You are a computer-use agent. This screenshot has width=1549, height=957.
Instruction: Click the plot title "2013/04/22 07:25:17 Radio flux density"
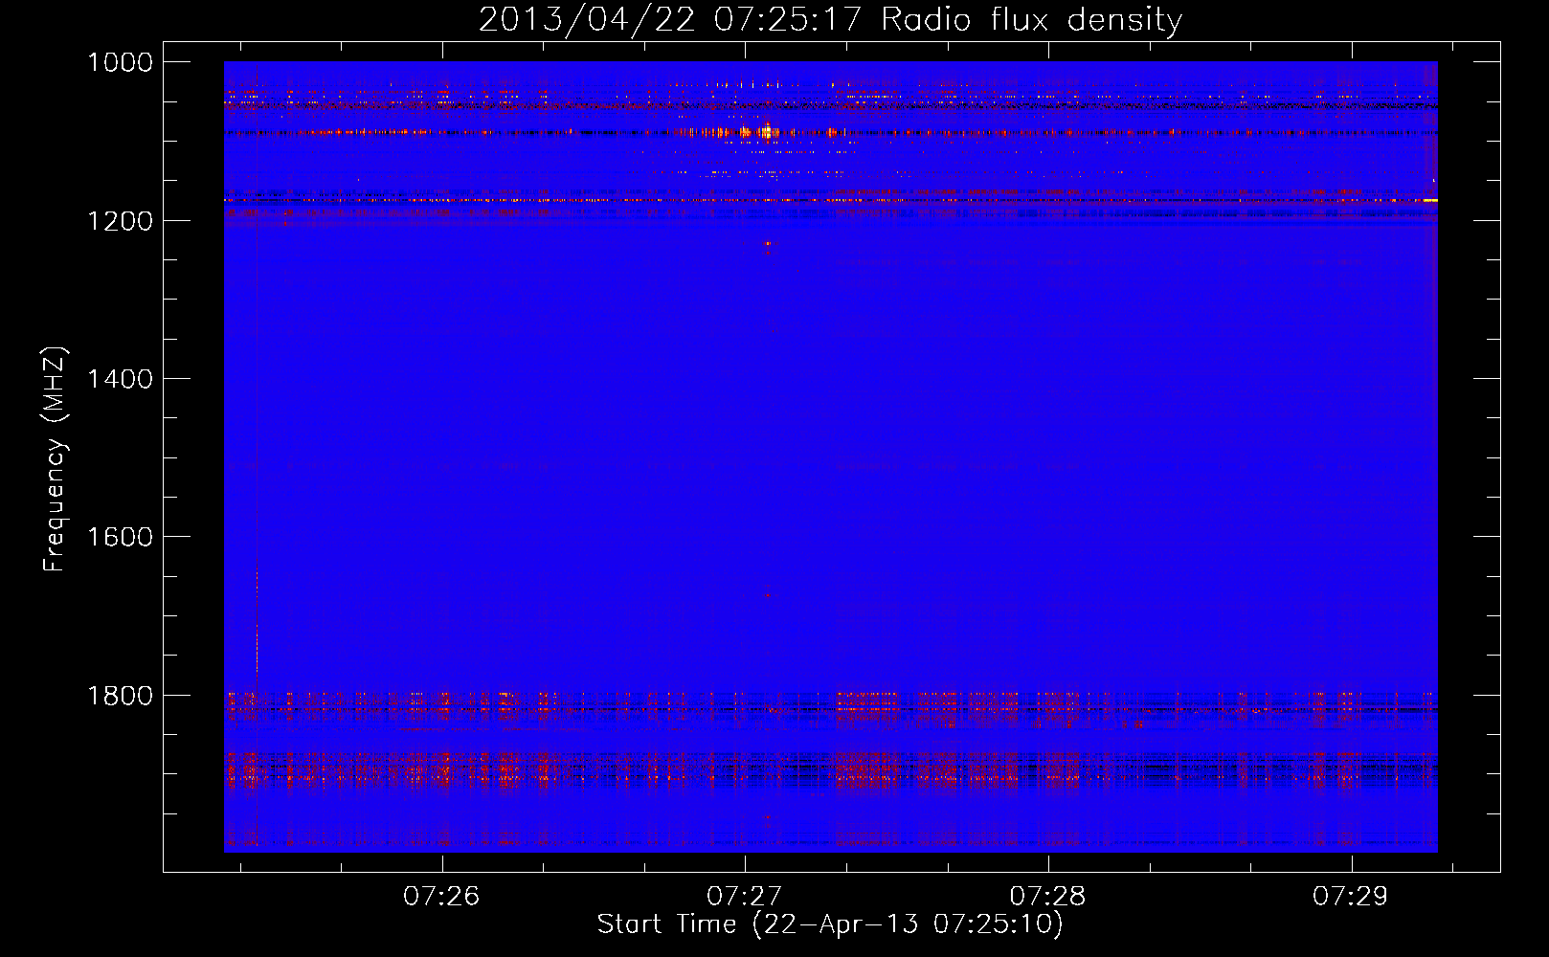pyautogui.click(x=830, y=20)
